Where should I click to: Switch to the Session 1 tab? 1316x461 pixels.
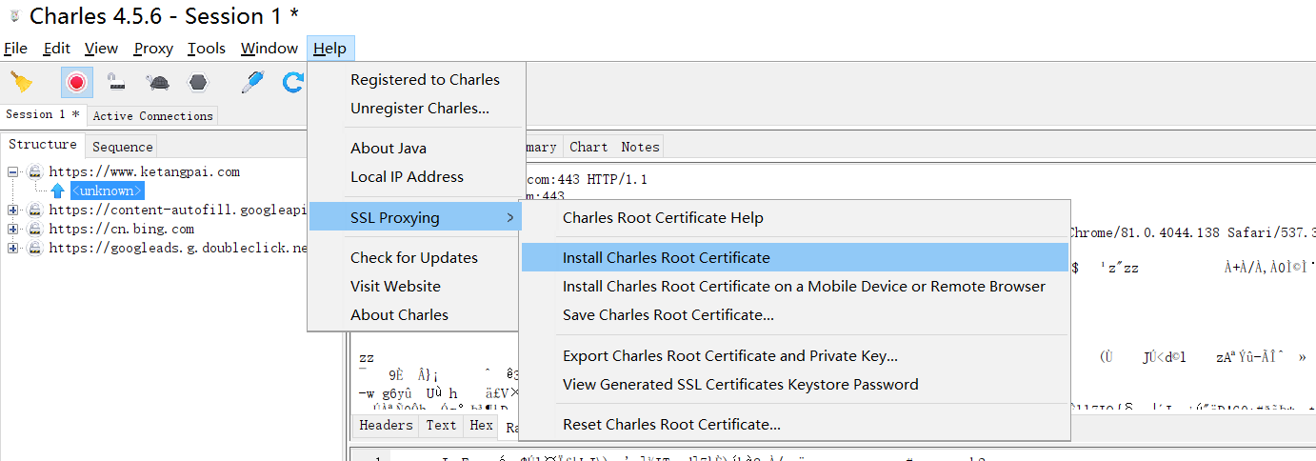pos(43,114)
